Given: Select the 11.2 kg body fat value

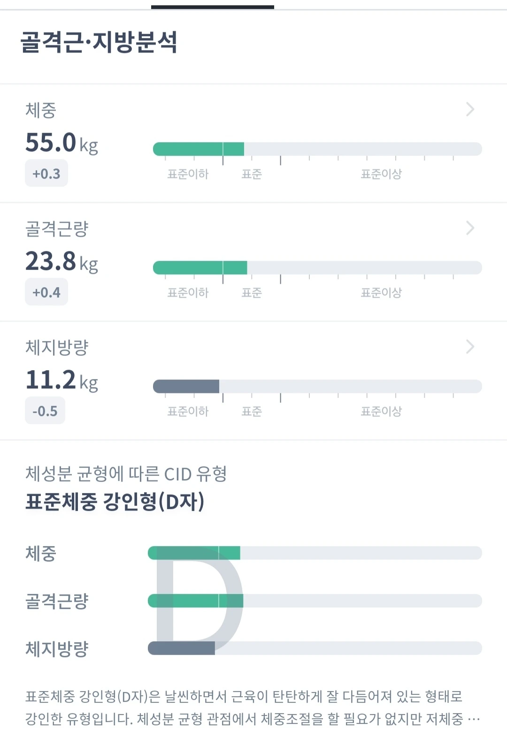Looking at the screenshot, I should (61, 380).
